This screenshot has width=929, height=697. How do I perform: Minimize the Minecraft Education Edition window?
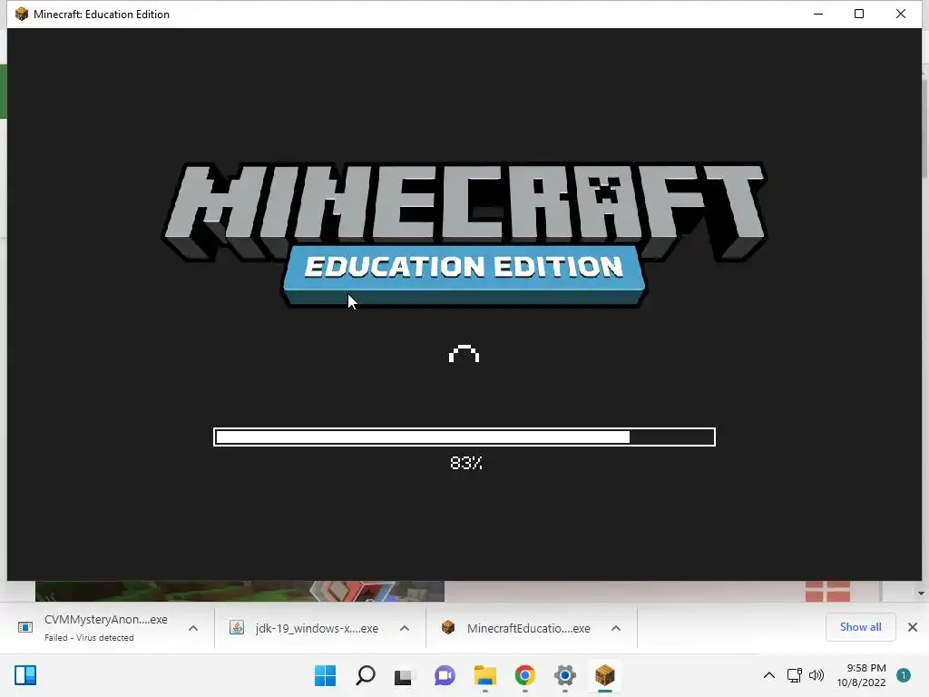[x=818, y=14]
